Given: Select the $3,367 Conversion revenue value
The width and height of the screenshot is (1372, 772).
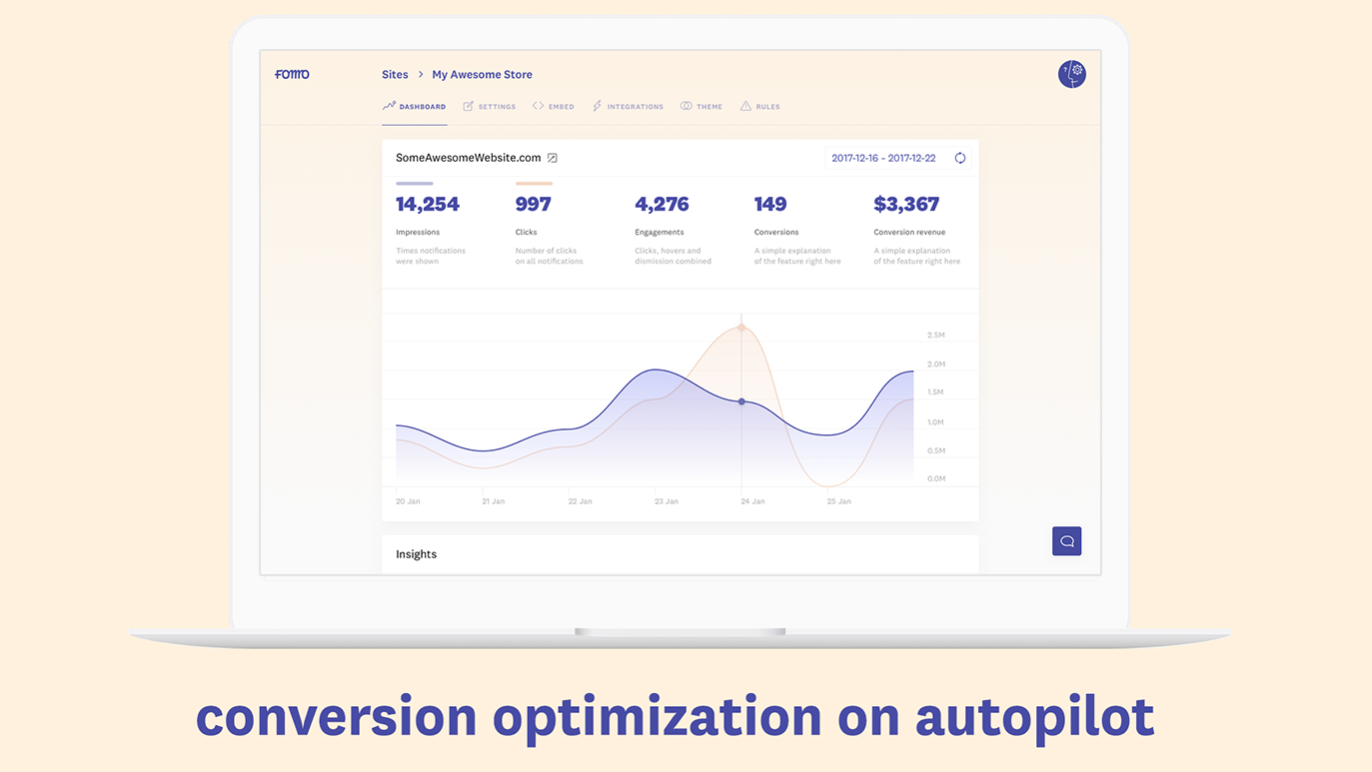Looking at the screenshot, I should (x=906, y=204).
